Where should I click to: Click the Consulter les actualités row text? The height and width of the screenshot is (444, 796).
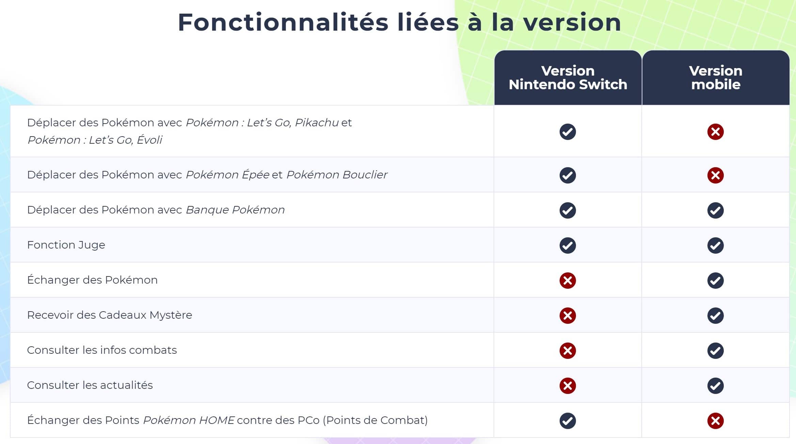[90, 385]
